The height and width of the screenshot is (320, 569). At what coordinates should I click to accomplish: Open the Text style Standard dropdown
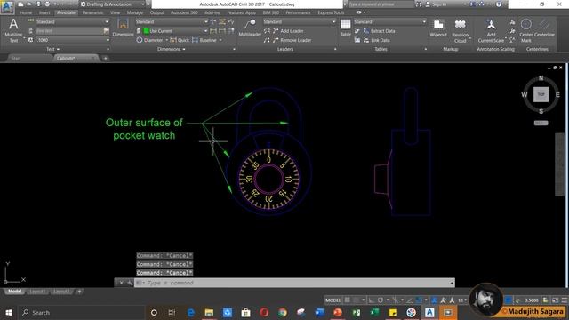(x=73, y=21)
